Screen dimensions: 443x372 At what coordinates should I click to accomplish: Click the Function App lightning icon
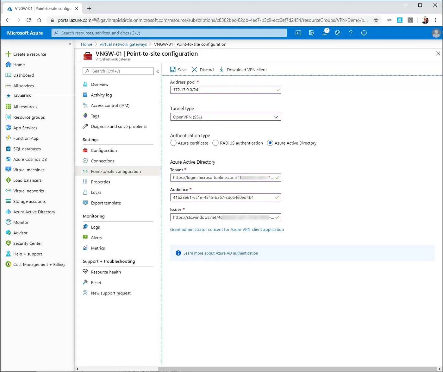click(x=9, y=138)
